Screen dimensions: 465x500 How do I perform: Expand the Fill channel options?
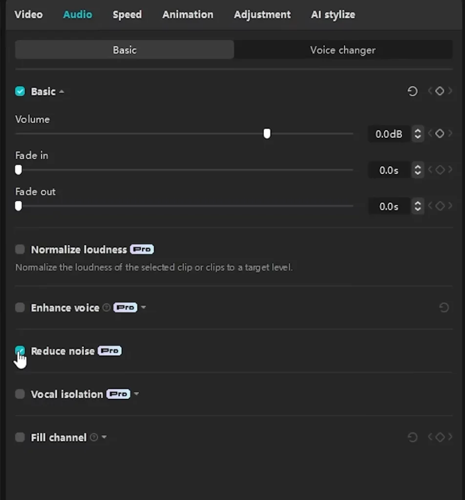pyautogui.click(x=104, y=437)
